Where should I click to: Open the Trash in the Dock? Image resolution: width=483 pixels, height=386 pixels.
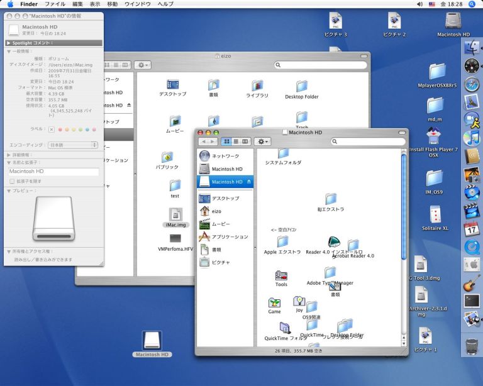(472, 346)
